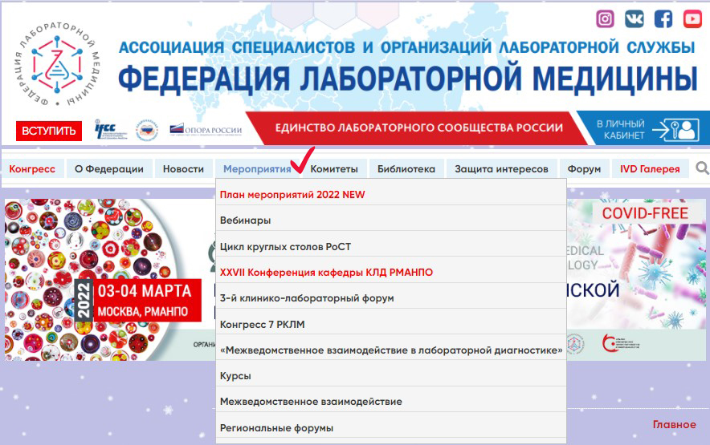710x445 pixels.
Task: Select Курсы from the dropdown
Action: (x=391, y=376)
